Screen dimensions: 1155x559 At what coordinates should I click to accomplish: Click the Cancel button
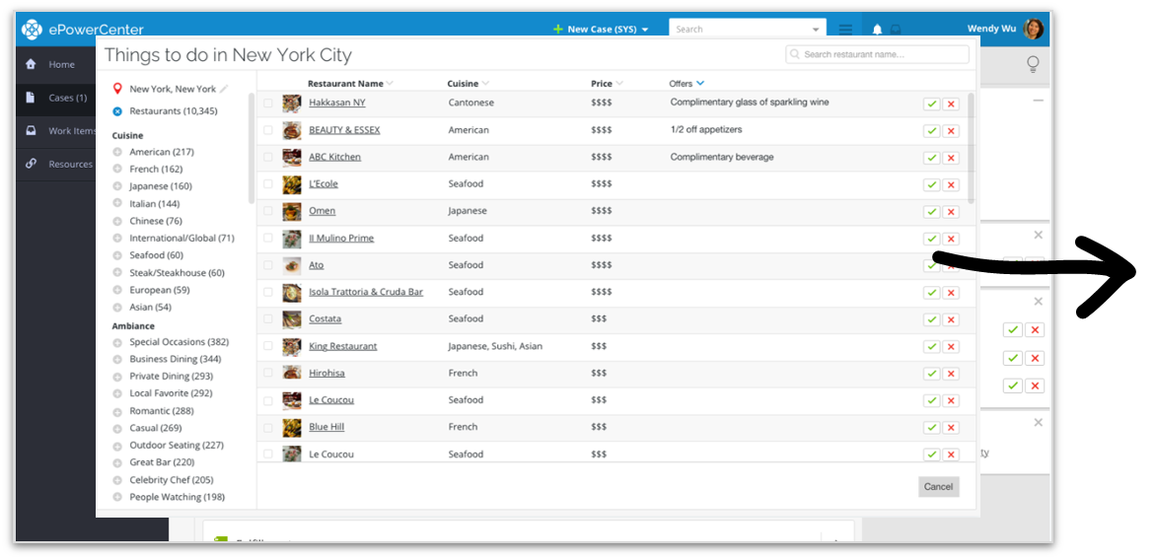[938, 487]
